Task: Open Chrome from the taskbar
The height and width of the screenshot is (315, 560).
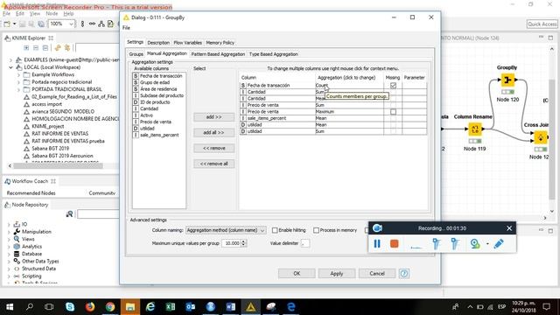Action: coord(110,307)
